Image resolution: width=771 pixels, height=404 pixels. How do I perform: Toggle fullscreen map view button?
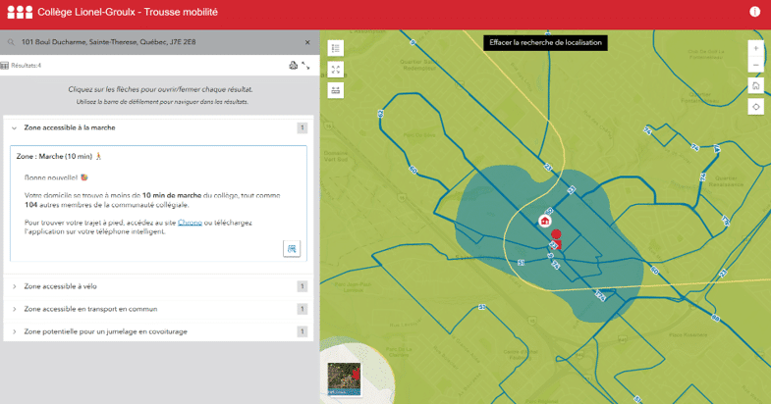click(x=336, y=70)
